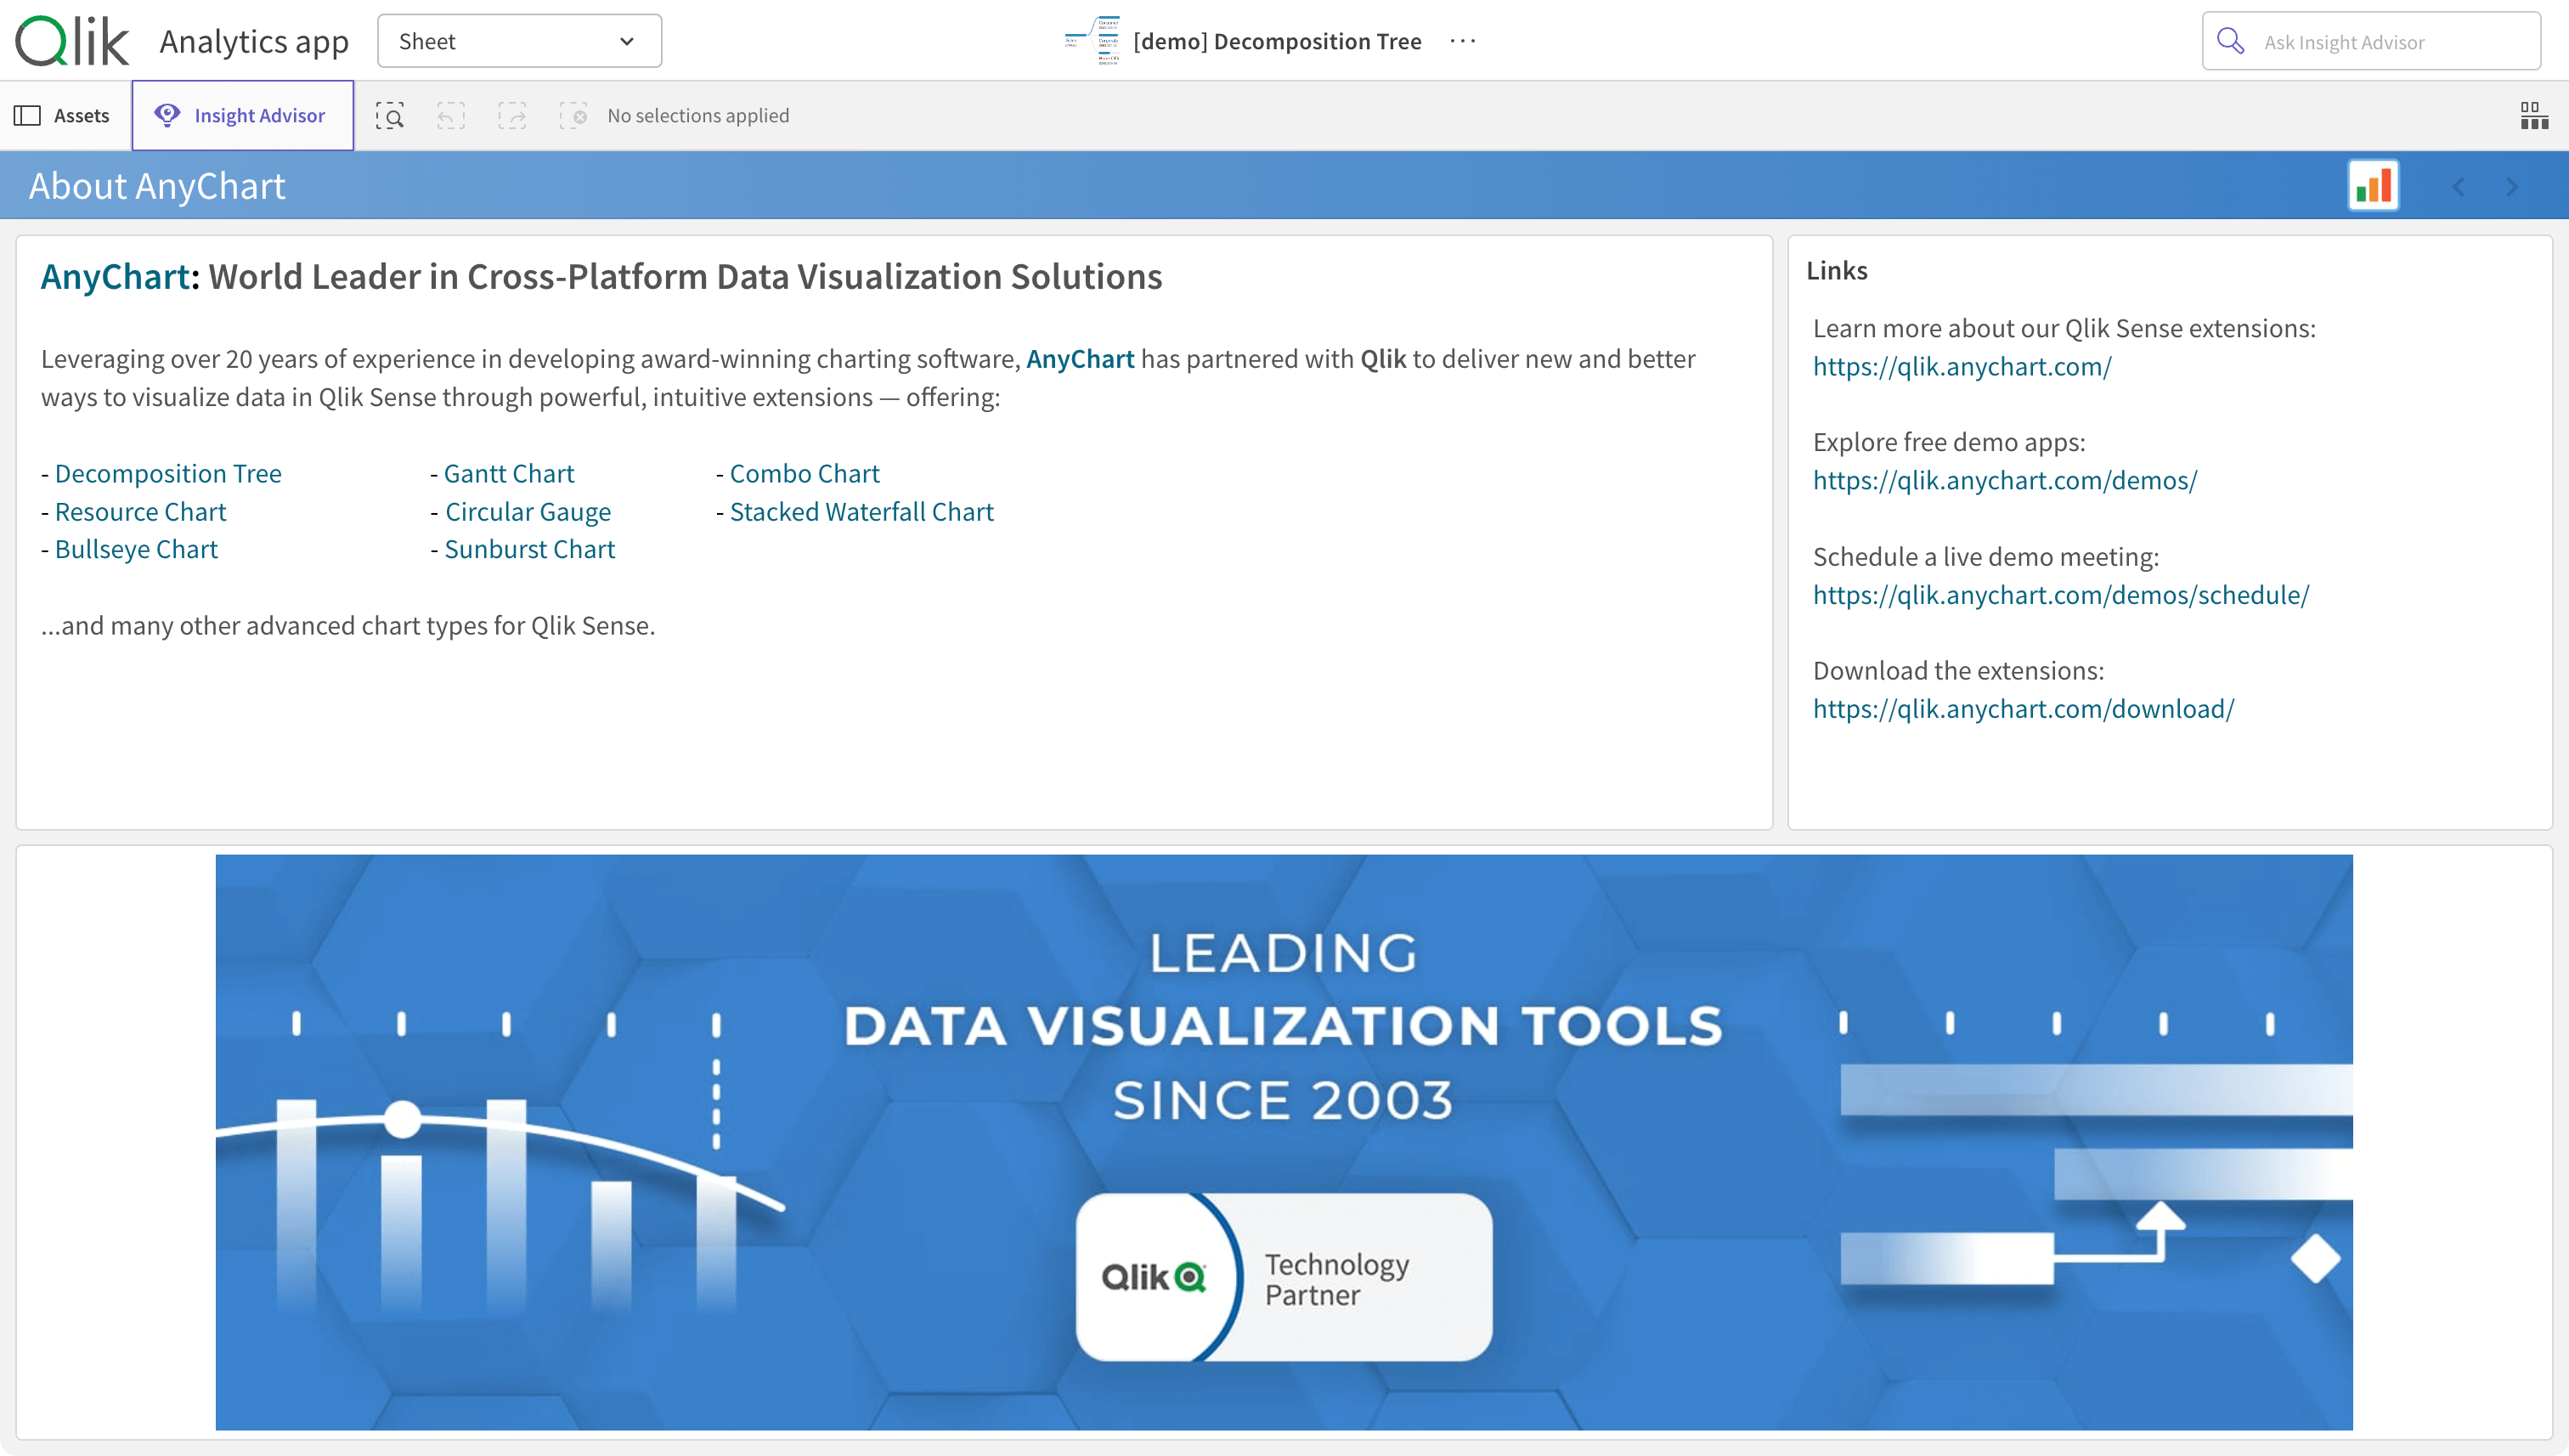Viewport: 2569px width, 1456px height.
Task: Click the step back selection icon
Action: (451, 116)
